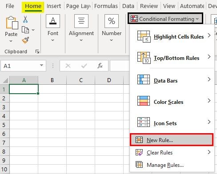Click the Top/Bottom Rules menu entry label

pos(177,58)
